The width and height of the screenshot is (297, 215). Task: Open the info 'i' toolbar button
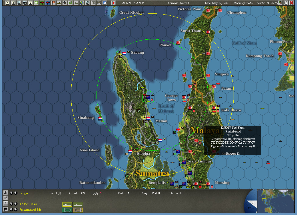pyautogui.click(x=30, y=3)
